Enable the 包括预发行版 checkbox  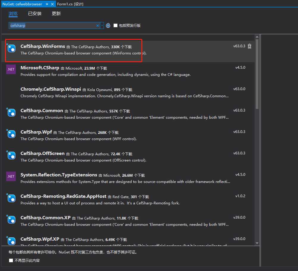pos(116,26)
